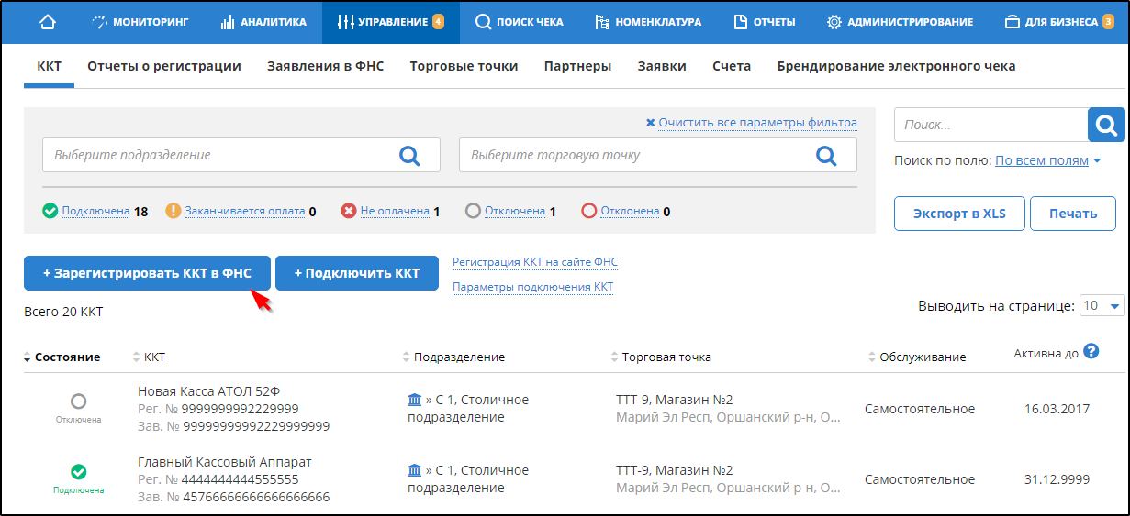Viewport: 1130px width, 516px height.
Task: Open the Аналитика menu
Action: click(x=264, y=22)
